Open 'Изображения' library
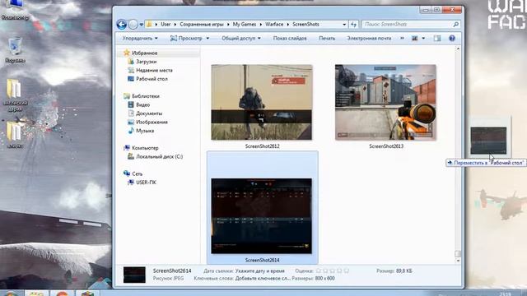This screenshot has height=296, width=527. coord(152,123)
